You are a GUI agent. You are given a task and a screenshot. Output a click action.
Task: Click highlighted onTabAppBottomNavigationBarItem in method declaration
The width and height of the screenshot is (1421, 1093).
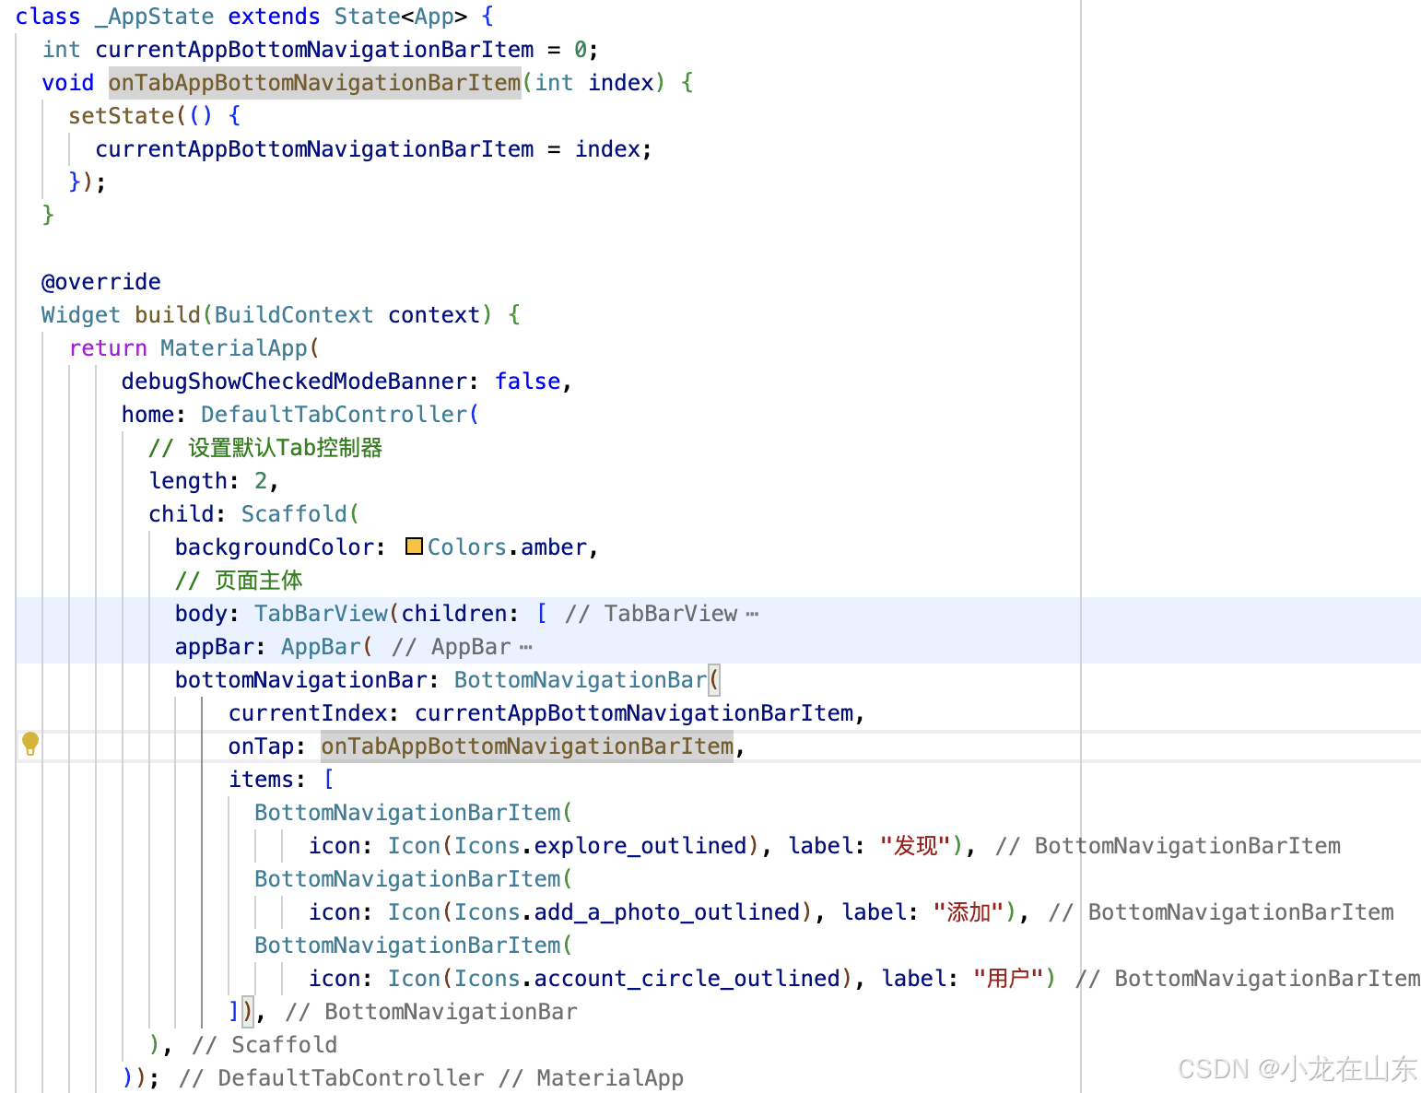point(314,83)
